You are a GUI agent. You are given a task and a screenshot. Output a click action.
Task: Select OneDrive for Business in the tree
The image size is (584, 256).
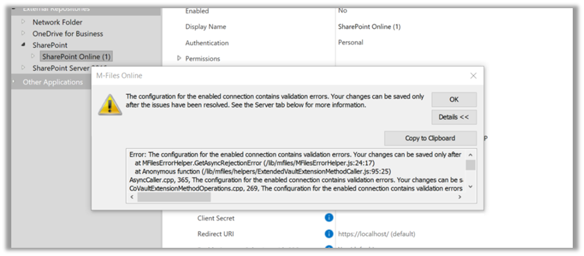(x=68, y=34)
